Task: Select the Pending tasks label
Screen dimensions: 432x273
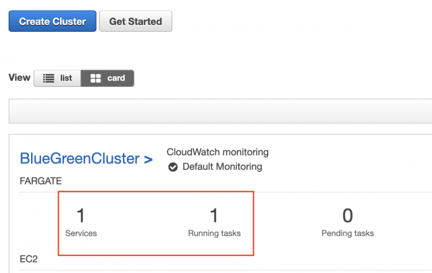Action: click(x=348, y=233)
